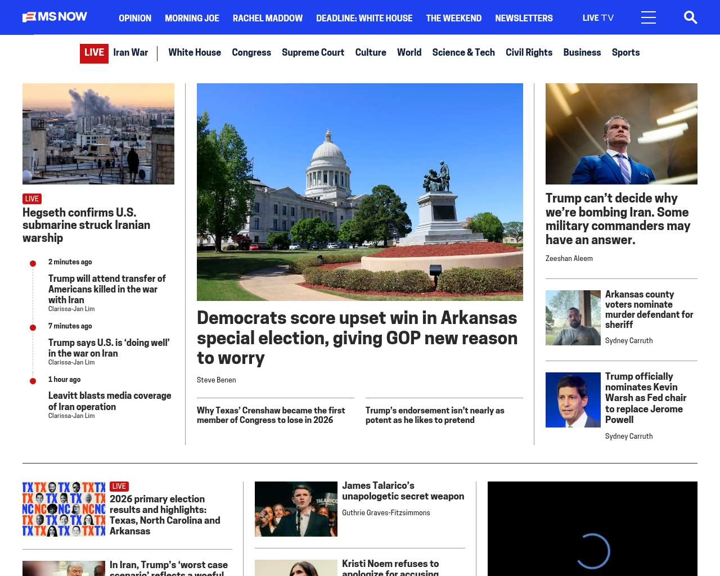Click the red LIVE badge in subnav
The width and height of the screenshot is (720, 576).
tap(94, 53)
